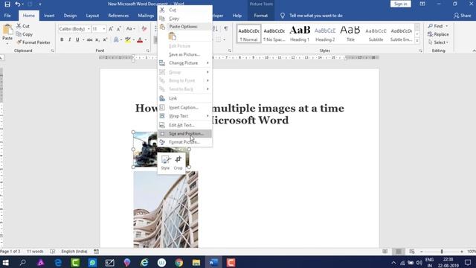
Task: Click the Sign in button
Action: coord(401,4)
